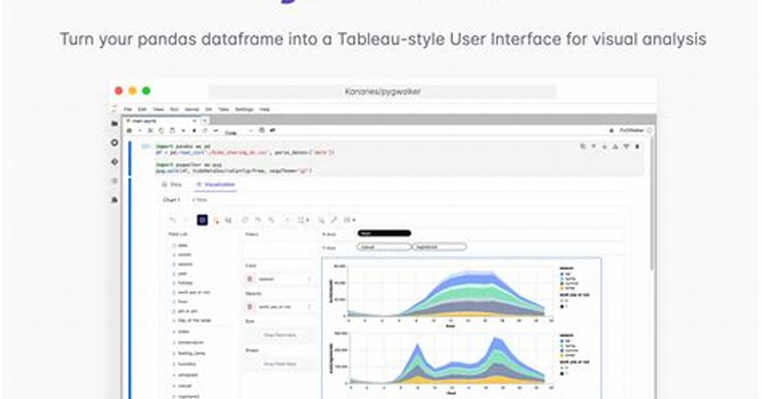Open the File menu
761x399 pixels.
tap(128, 109)
